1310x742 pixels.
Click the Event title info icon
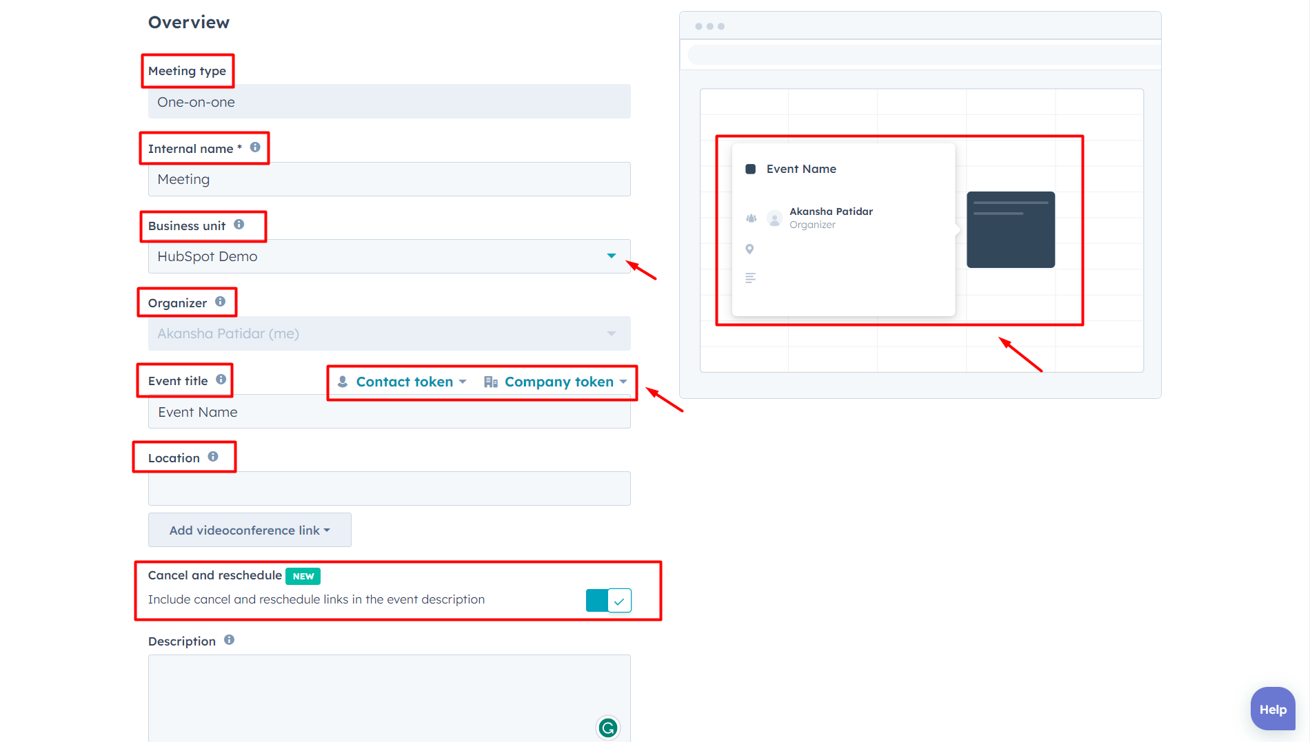click(x=221, y=380)
